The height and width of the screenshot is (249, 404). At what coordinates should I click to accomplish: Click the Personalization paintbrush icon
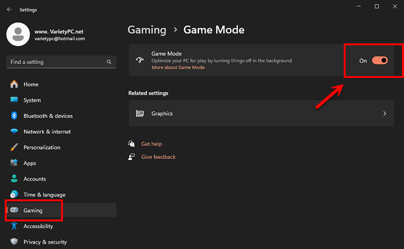click(14, 147)
